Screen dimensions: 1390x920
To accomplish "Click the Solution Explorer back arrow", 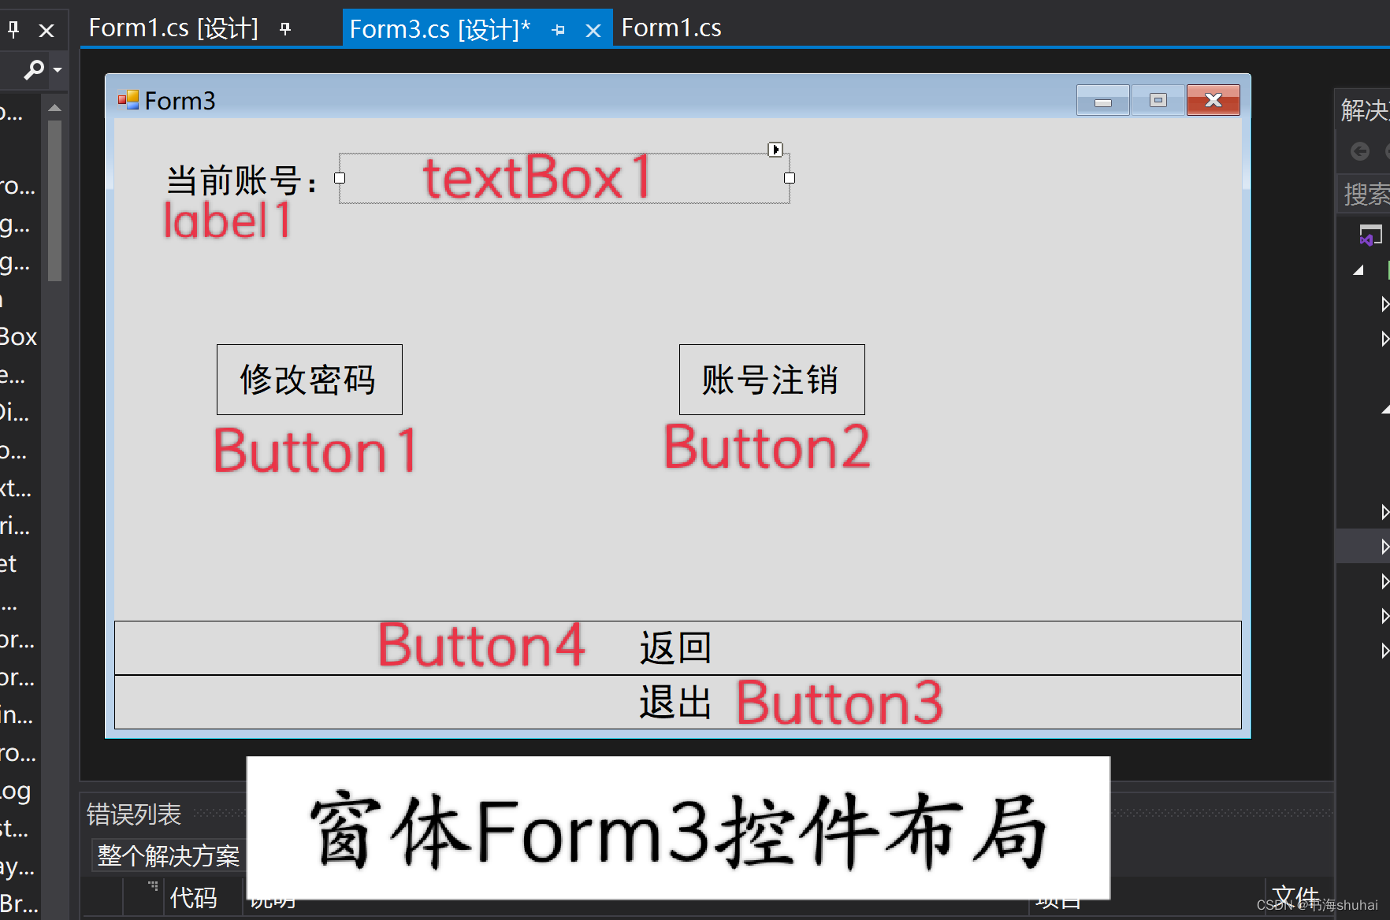I will [x=1360, y=151].
